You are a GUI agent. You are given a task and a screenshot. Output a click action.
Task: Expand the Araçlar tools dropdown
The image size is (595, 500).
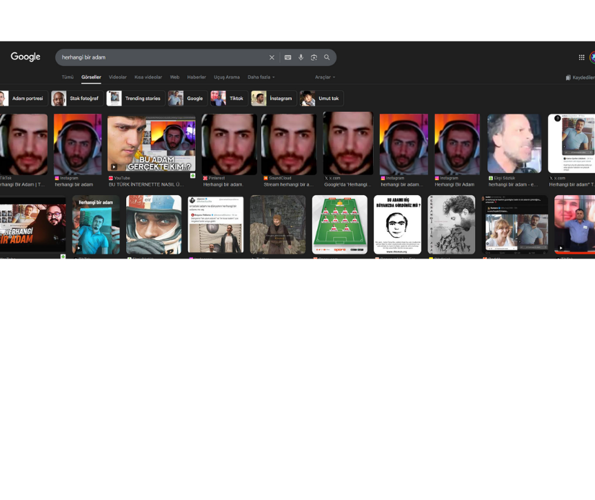coord(325,77)
